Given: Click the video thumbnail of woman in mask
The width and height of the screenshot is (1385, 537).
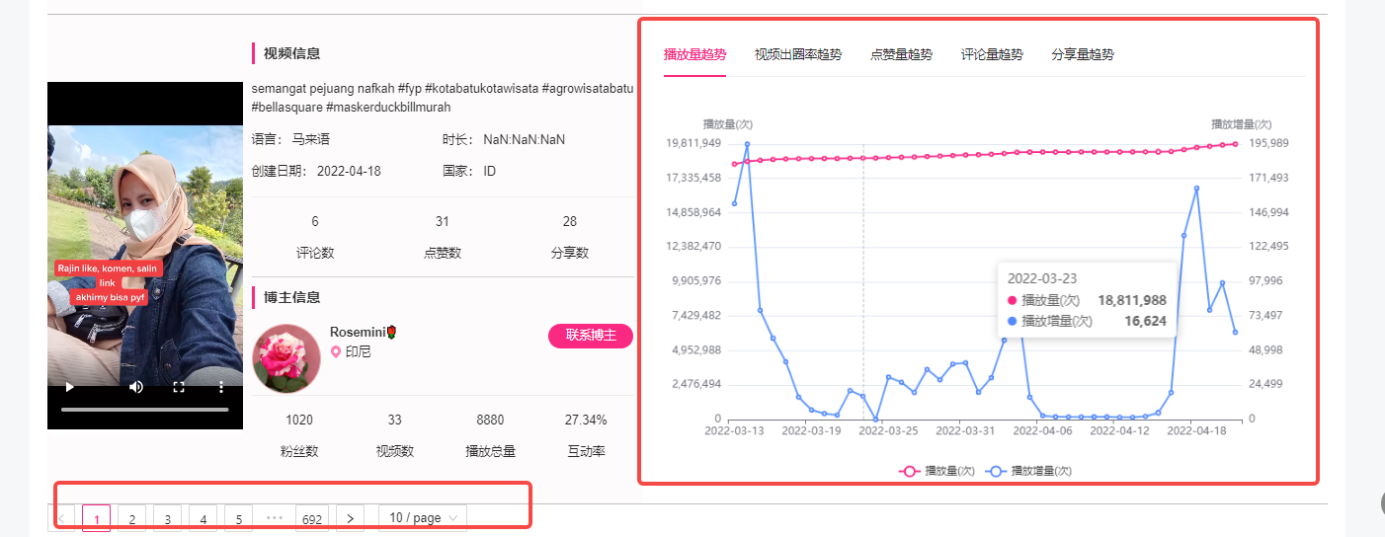Looking at the screenshot, I should [145, 255].
